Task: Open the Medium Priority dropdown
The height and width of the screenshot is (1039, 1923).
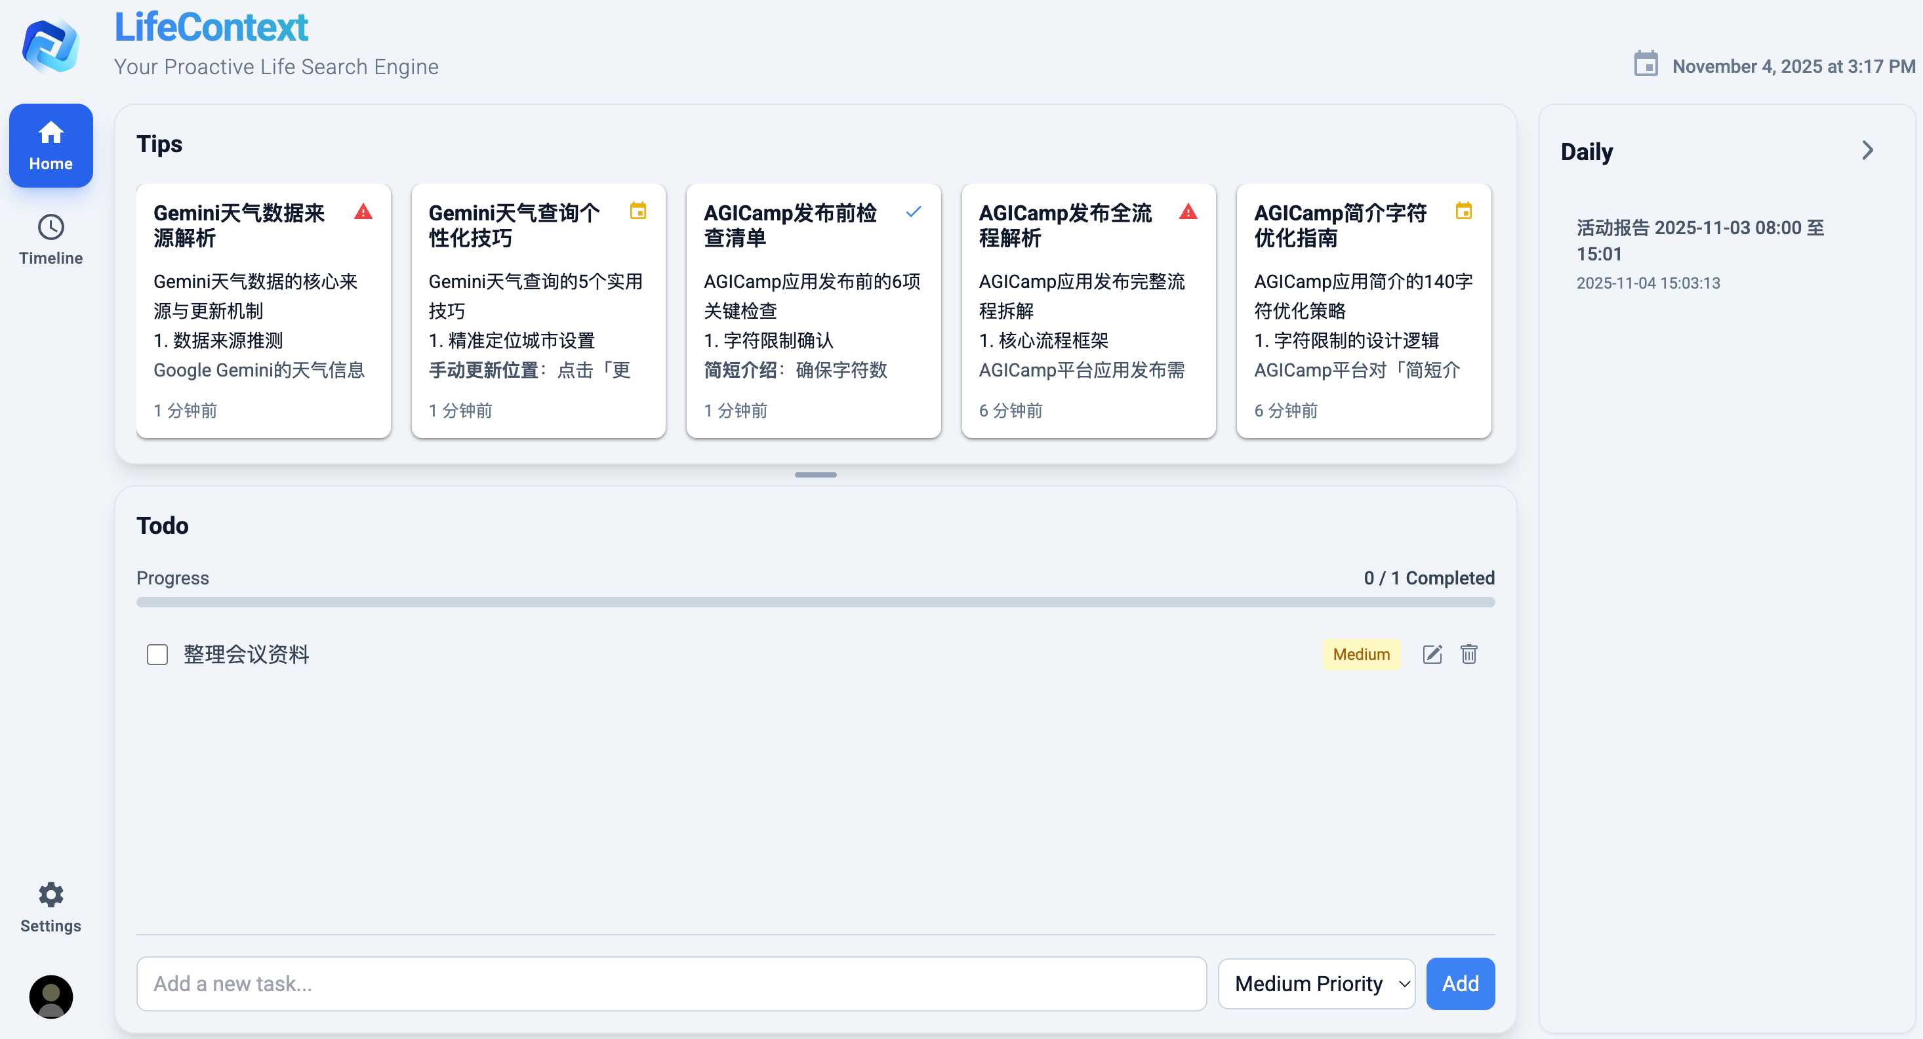Action: coord(1316,984)
